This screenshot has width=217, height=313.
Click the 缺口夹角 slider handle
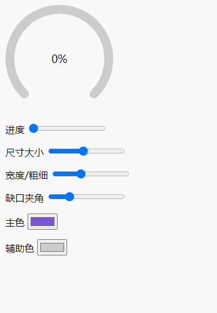[x=70, y=197]
